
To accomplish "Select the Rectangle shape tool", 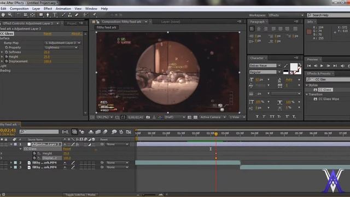I will click(x=41, y=15).
